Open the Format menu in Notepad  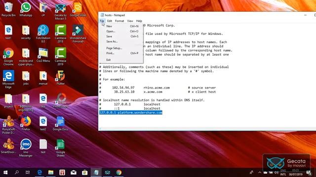click(x=119, y=21)
